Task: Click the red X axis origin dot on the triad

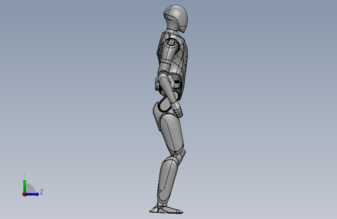Action: pos(24,194)
